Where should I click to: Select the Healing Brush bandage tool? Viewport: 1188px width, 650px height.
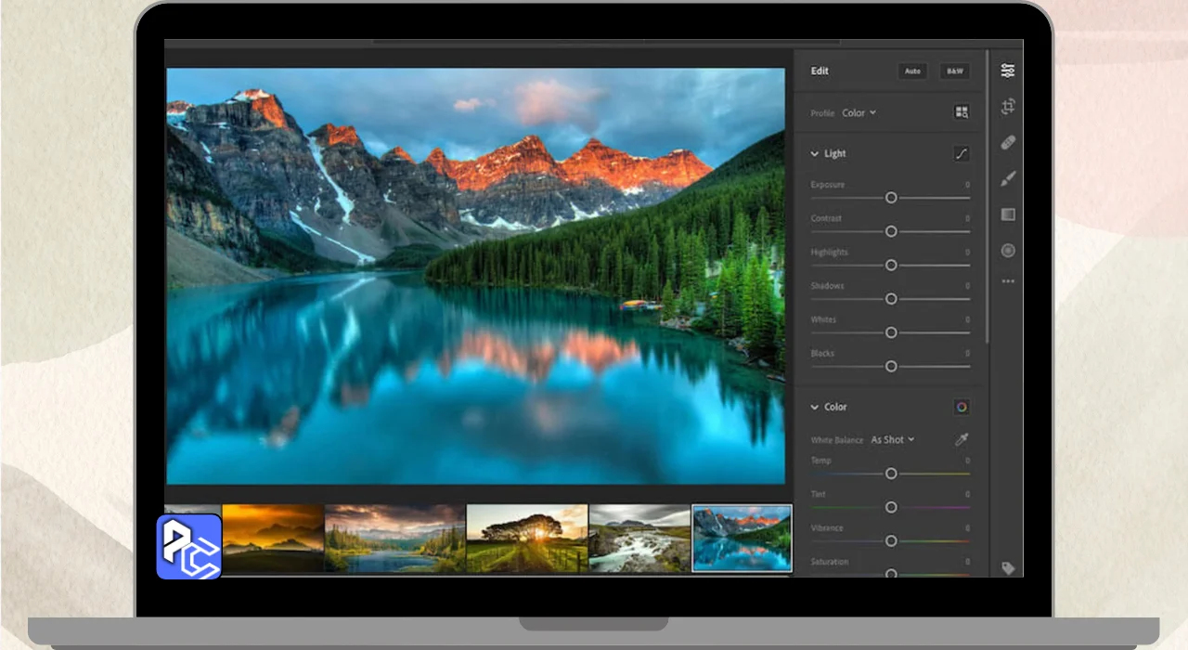tap(1008, 143)
